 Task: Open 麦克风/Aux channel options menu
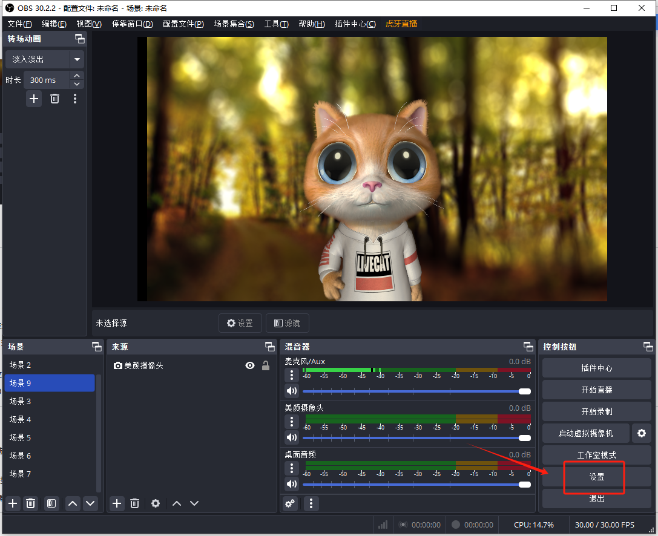tap(292, 374)
